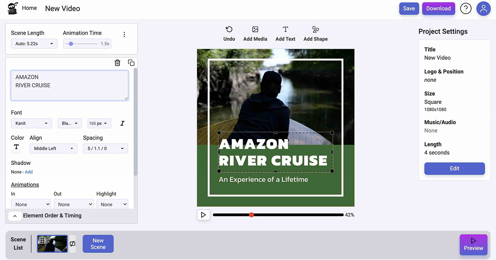Delete element with trash icon

click(x=117, y=63)
